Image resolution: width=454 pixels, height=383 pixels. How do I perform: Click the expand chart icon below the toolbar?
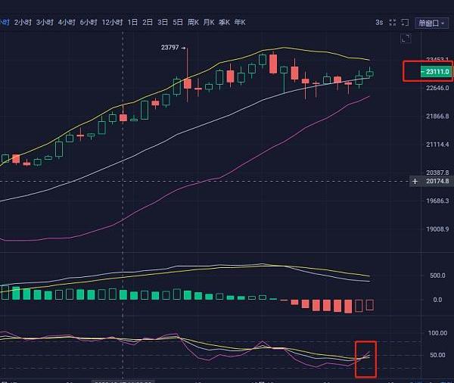coord(406,38)
